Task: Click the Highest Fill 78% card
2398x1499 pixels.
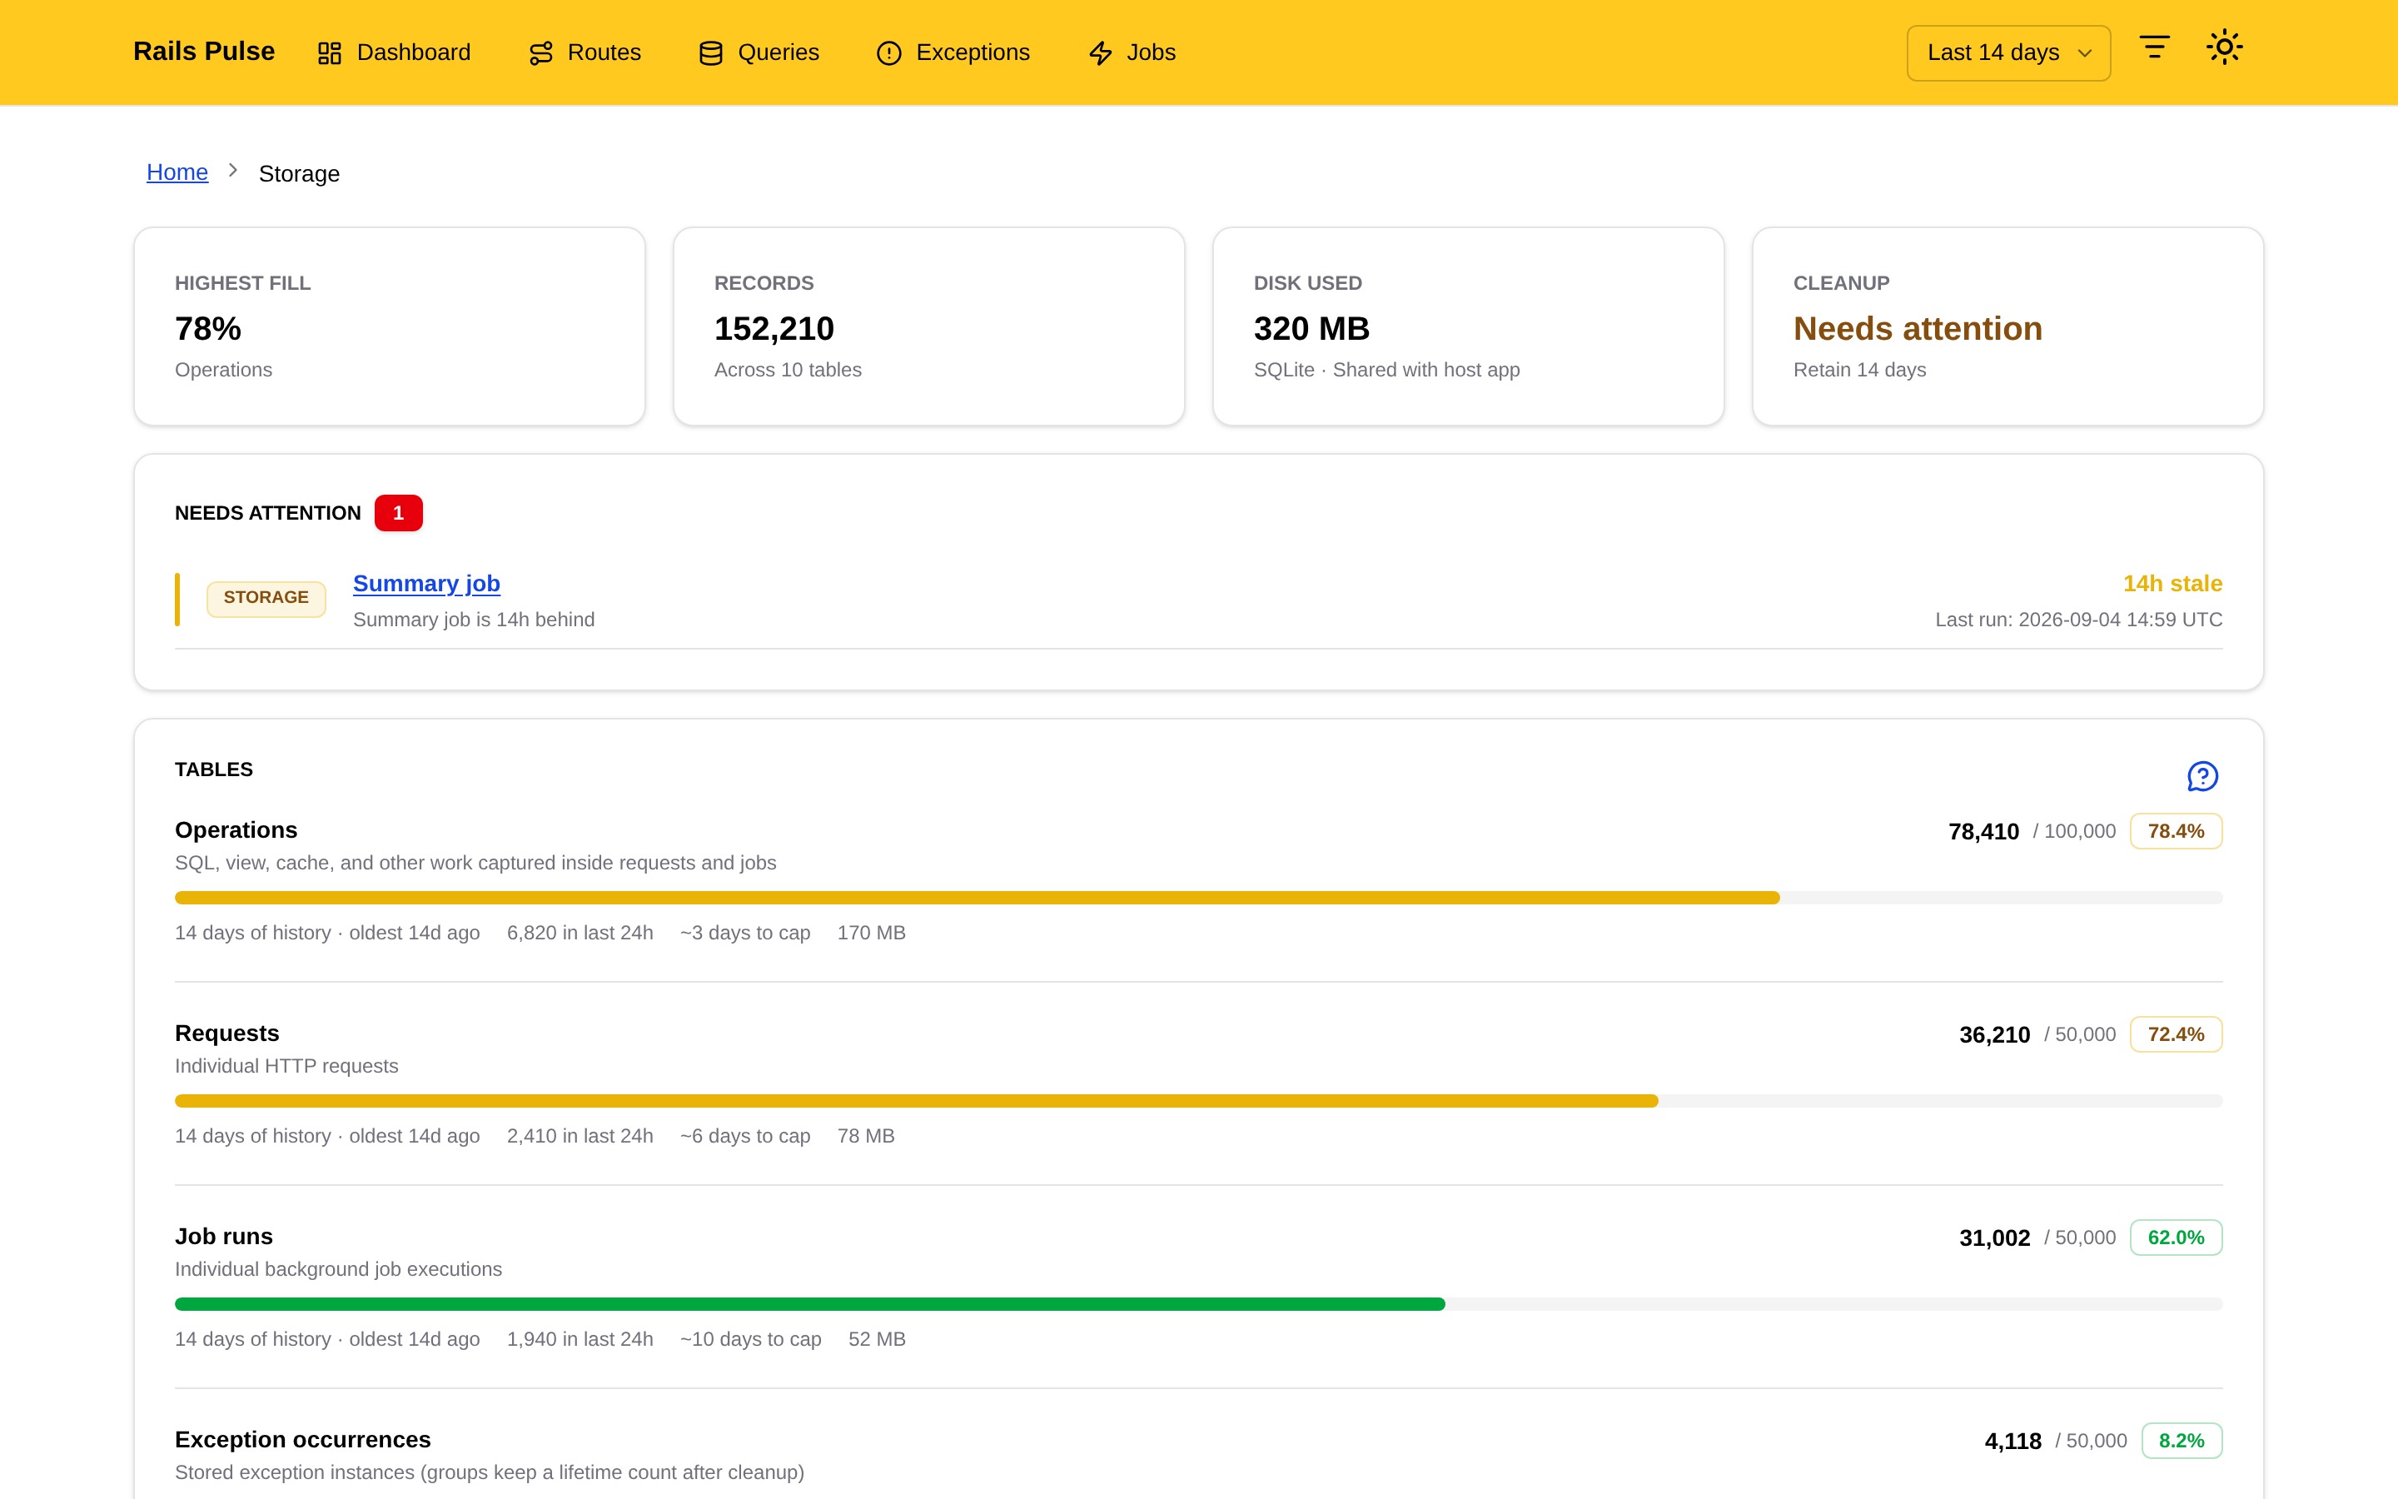Action: [390, 326]
